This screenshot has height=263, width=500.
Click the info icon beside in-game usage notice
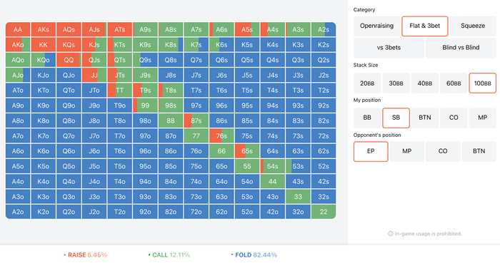coord(390,234)
